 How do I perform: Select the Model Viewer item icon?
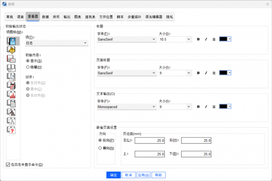[x=11, y=121]
